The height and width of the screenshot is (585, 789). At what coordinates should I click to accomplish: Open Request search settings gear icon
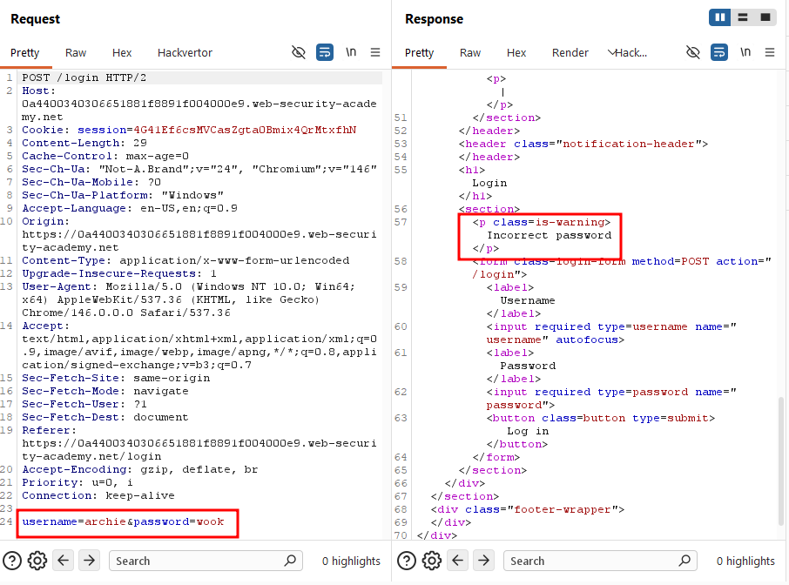37,561
